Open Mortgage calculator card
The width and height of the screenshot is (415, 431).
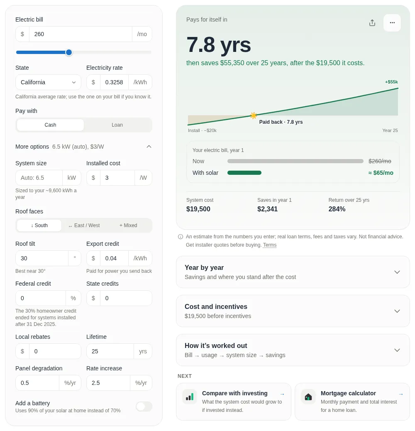(352, 402)
